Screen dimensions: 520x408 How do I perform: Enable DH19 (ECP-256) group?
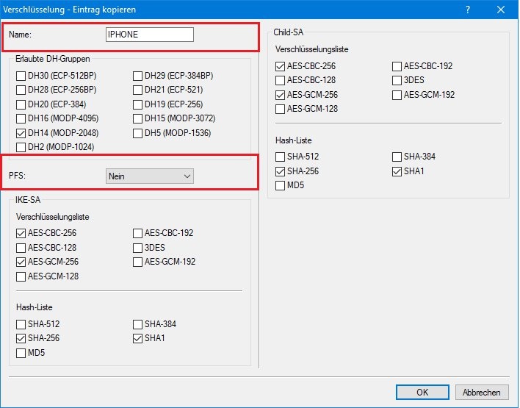(139, 104)
